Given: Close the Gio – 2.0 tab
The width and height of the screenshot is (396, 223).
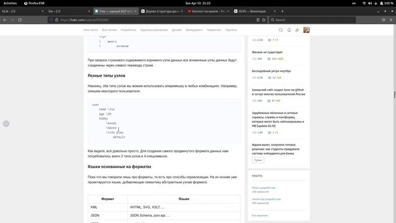Looking at the screenshot, I should pos(89,11).
